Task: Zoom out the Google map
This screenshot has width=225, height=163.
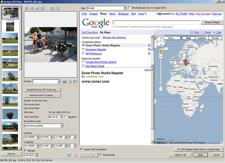Action: click(161, 89)
